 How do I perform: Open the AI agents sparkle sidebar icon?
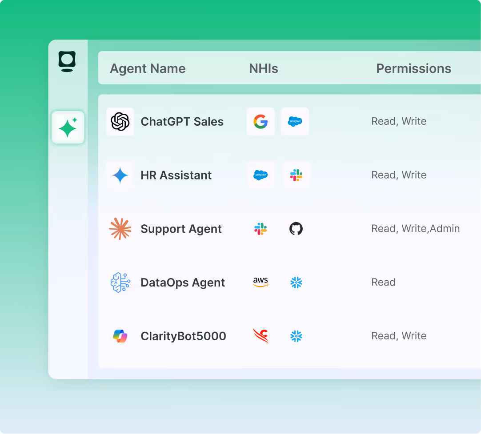click(x=68, y=127)
